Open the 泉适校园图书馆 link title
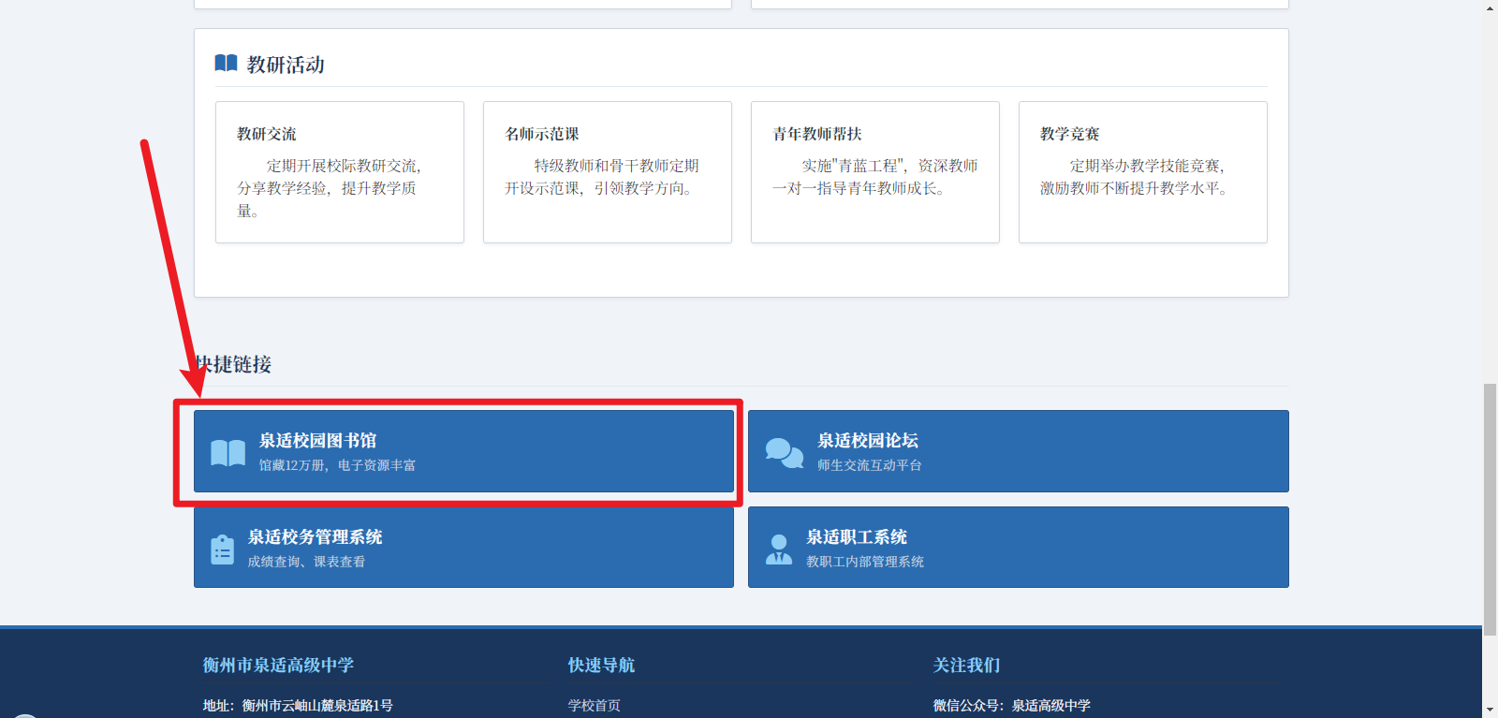The height and width of the screenshot is (718, 1498). point(317,441)
